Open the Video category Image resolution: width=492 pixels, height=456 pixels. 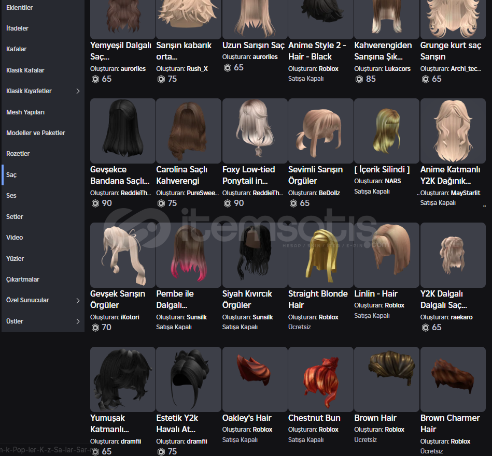pyautogui.click(x=15, y=238)
